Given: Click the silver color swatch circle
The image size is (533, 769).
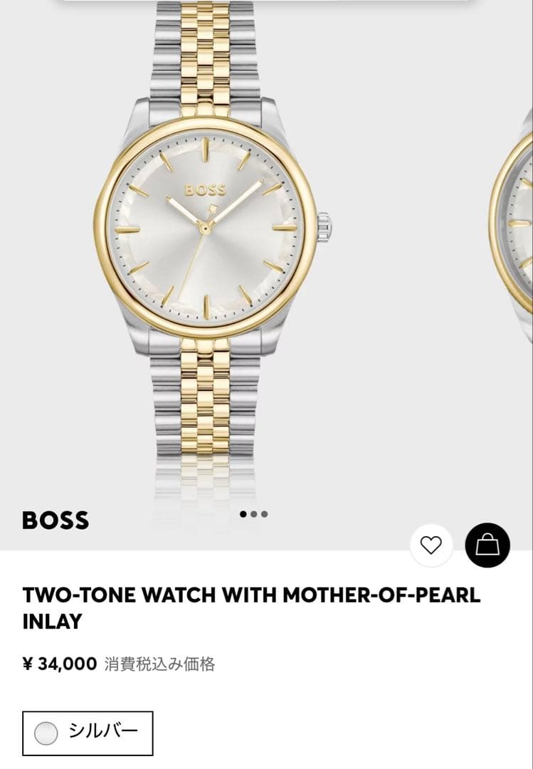Looking at the screenshot, I should click(x=46, y=733).
